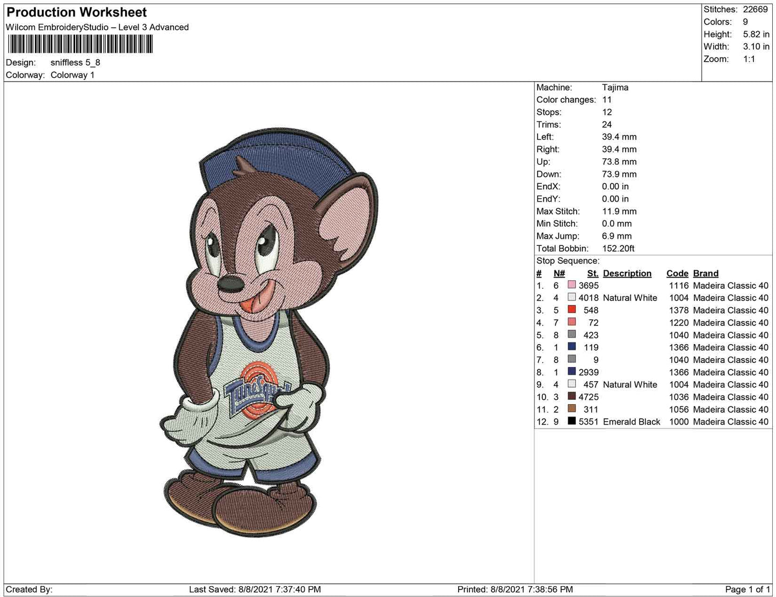Select "Wilcom EmbroideryStudio – Level 3 Advanced" text

(x=97, y=27)
